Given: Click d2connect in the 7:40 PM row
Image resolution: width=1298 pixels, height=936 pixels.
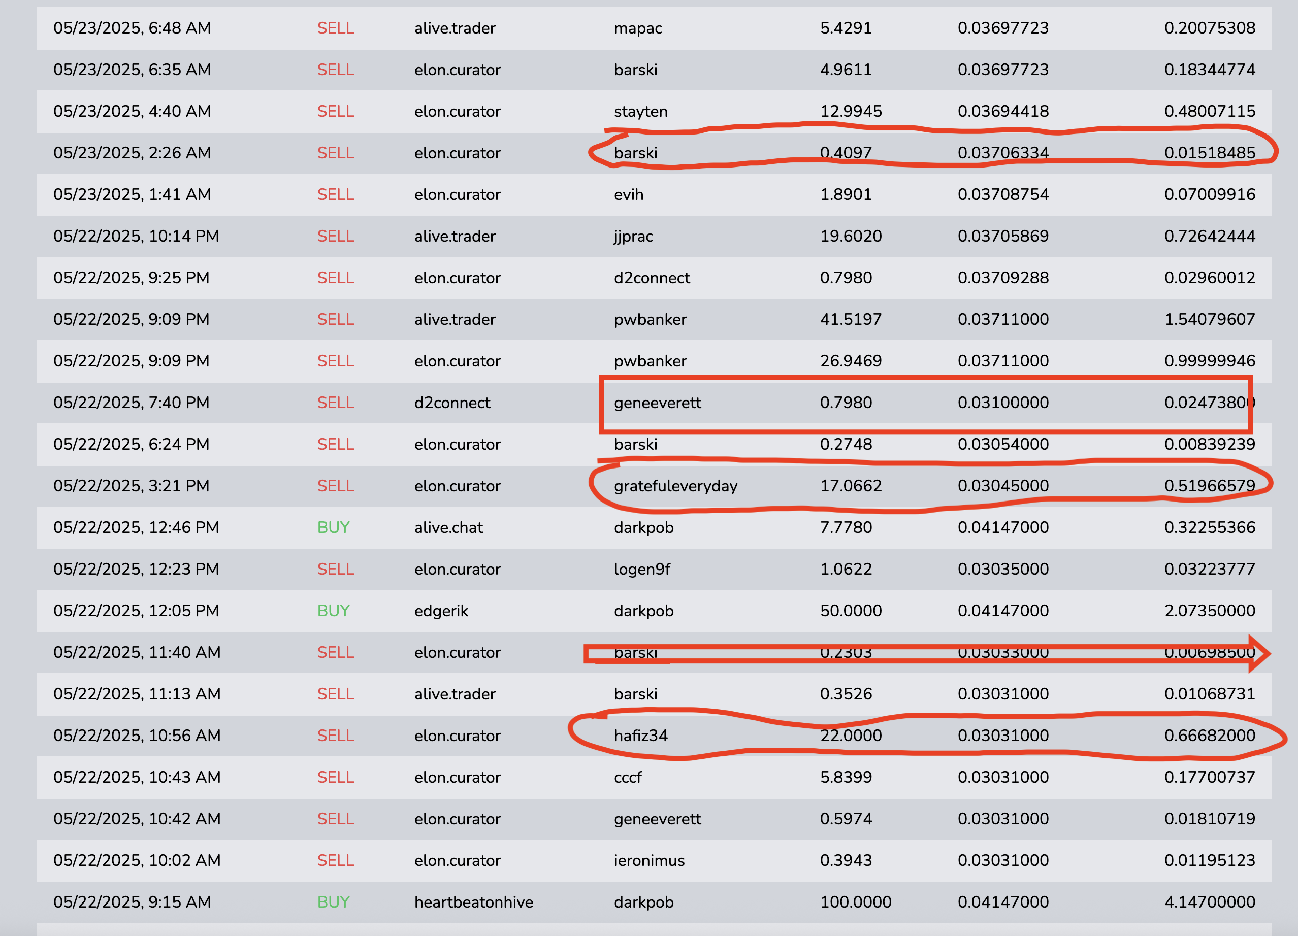Looking at the screenshot, I should (451, 403).
